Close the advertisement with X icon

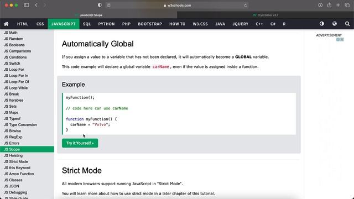point(342,39)
